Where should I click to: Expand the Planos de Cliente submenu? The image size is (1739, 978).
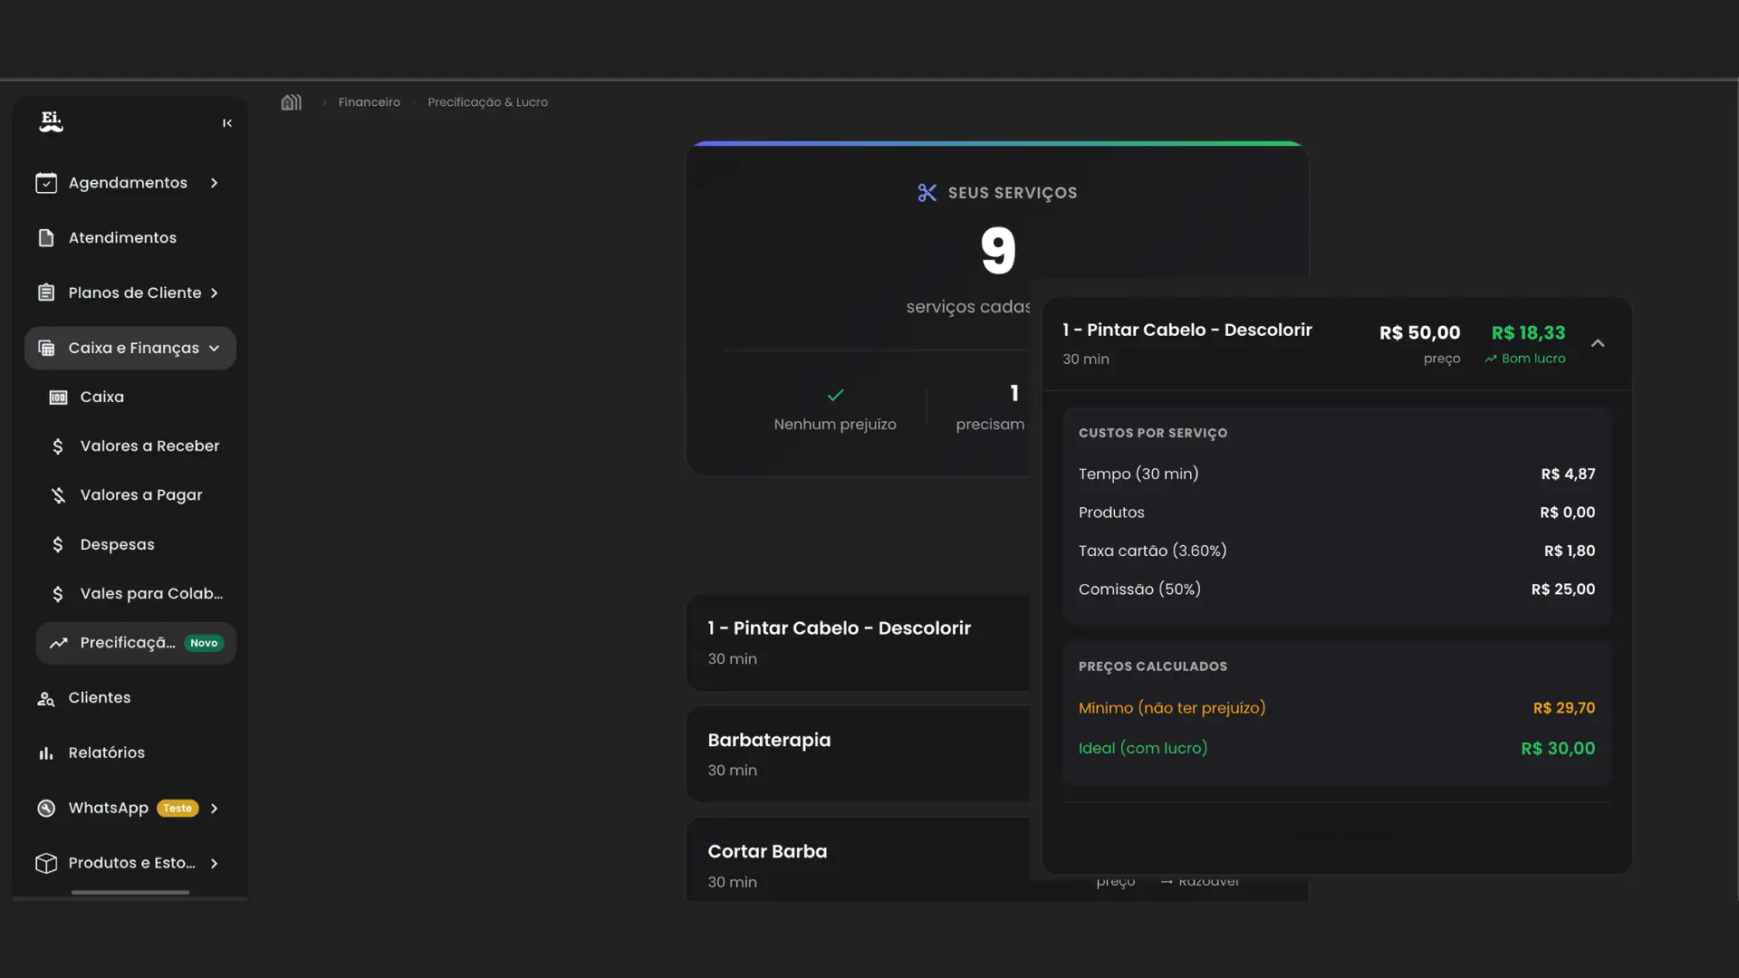coord(214,293)
